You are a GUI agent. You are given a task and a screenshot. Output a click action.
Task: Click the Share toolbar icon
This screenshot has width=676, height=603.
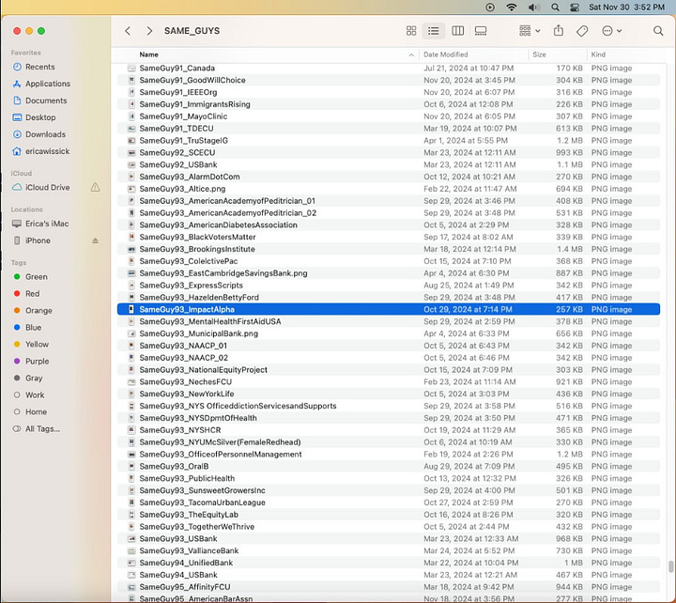[x=559, y=30]
